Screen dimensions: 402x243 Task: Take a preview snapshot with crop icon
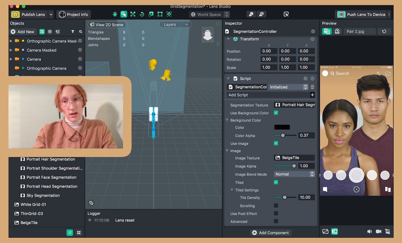pos(388,231)
